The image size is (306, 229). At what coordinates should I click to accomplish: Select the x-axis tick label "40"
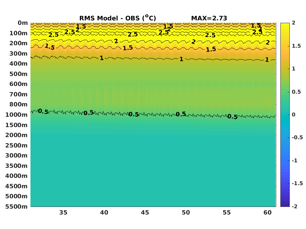104,212
